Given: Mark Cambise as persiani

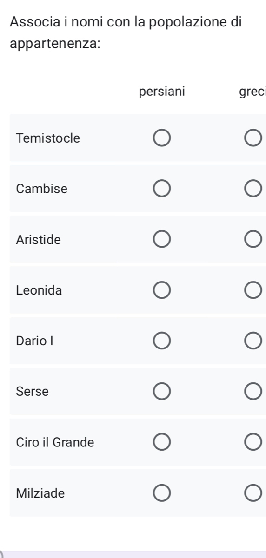Looking at the screenshot, I should (x=162, y=189).
